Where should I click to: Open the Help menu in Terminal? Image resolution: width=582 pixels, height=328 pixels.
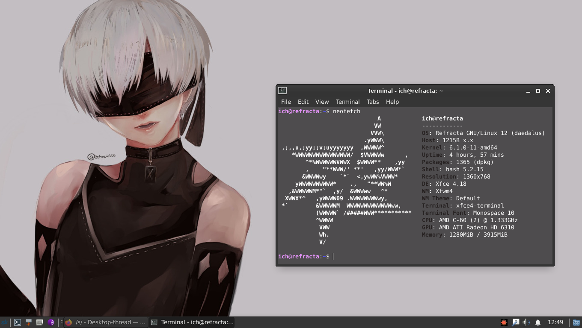tap(392, 102)
